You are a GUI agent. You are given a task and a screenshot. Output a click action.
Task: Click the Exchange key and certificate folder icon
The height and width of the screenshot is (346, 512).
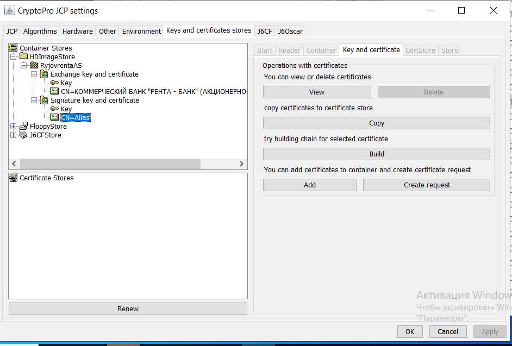click(44, 74)
